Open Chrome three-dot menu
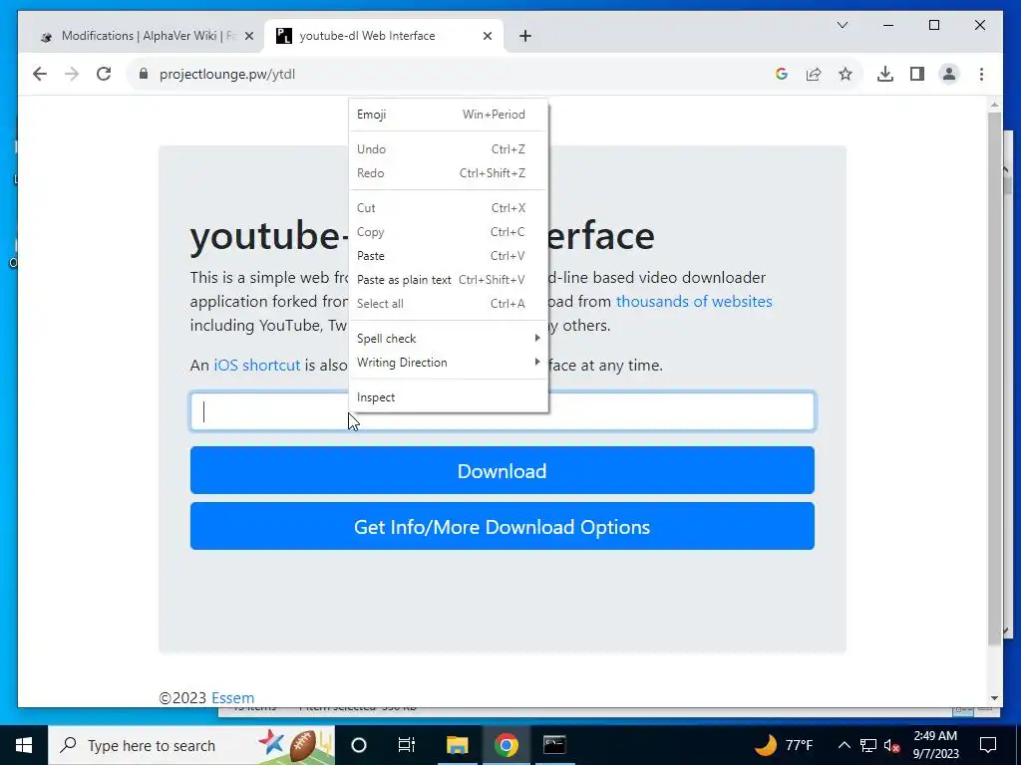This screenshot has height=765, width=1021. pyautogui.click(x=981, y=74)
